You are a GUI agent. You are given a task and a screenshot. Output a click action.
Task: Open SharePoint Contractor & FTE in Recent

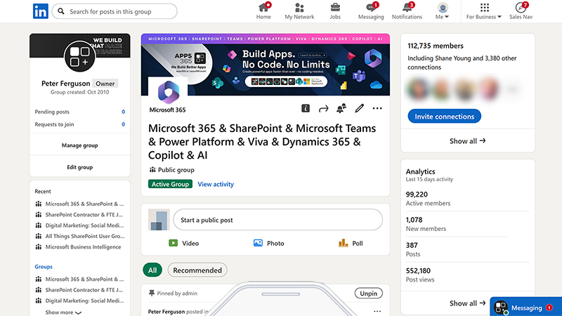point(84,215)
